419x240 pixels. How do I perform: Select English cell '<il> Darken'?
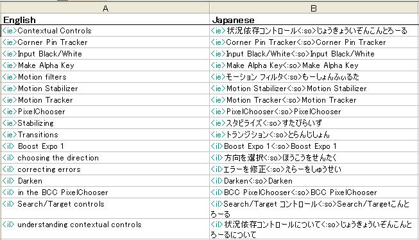point(105,181)
